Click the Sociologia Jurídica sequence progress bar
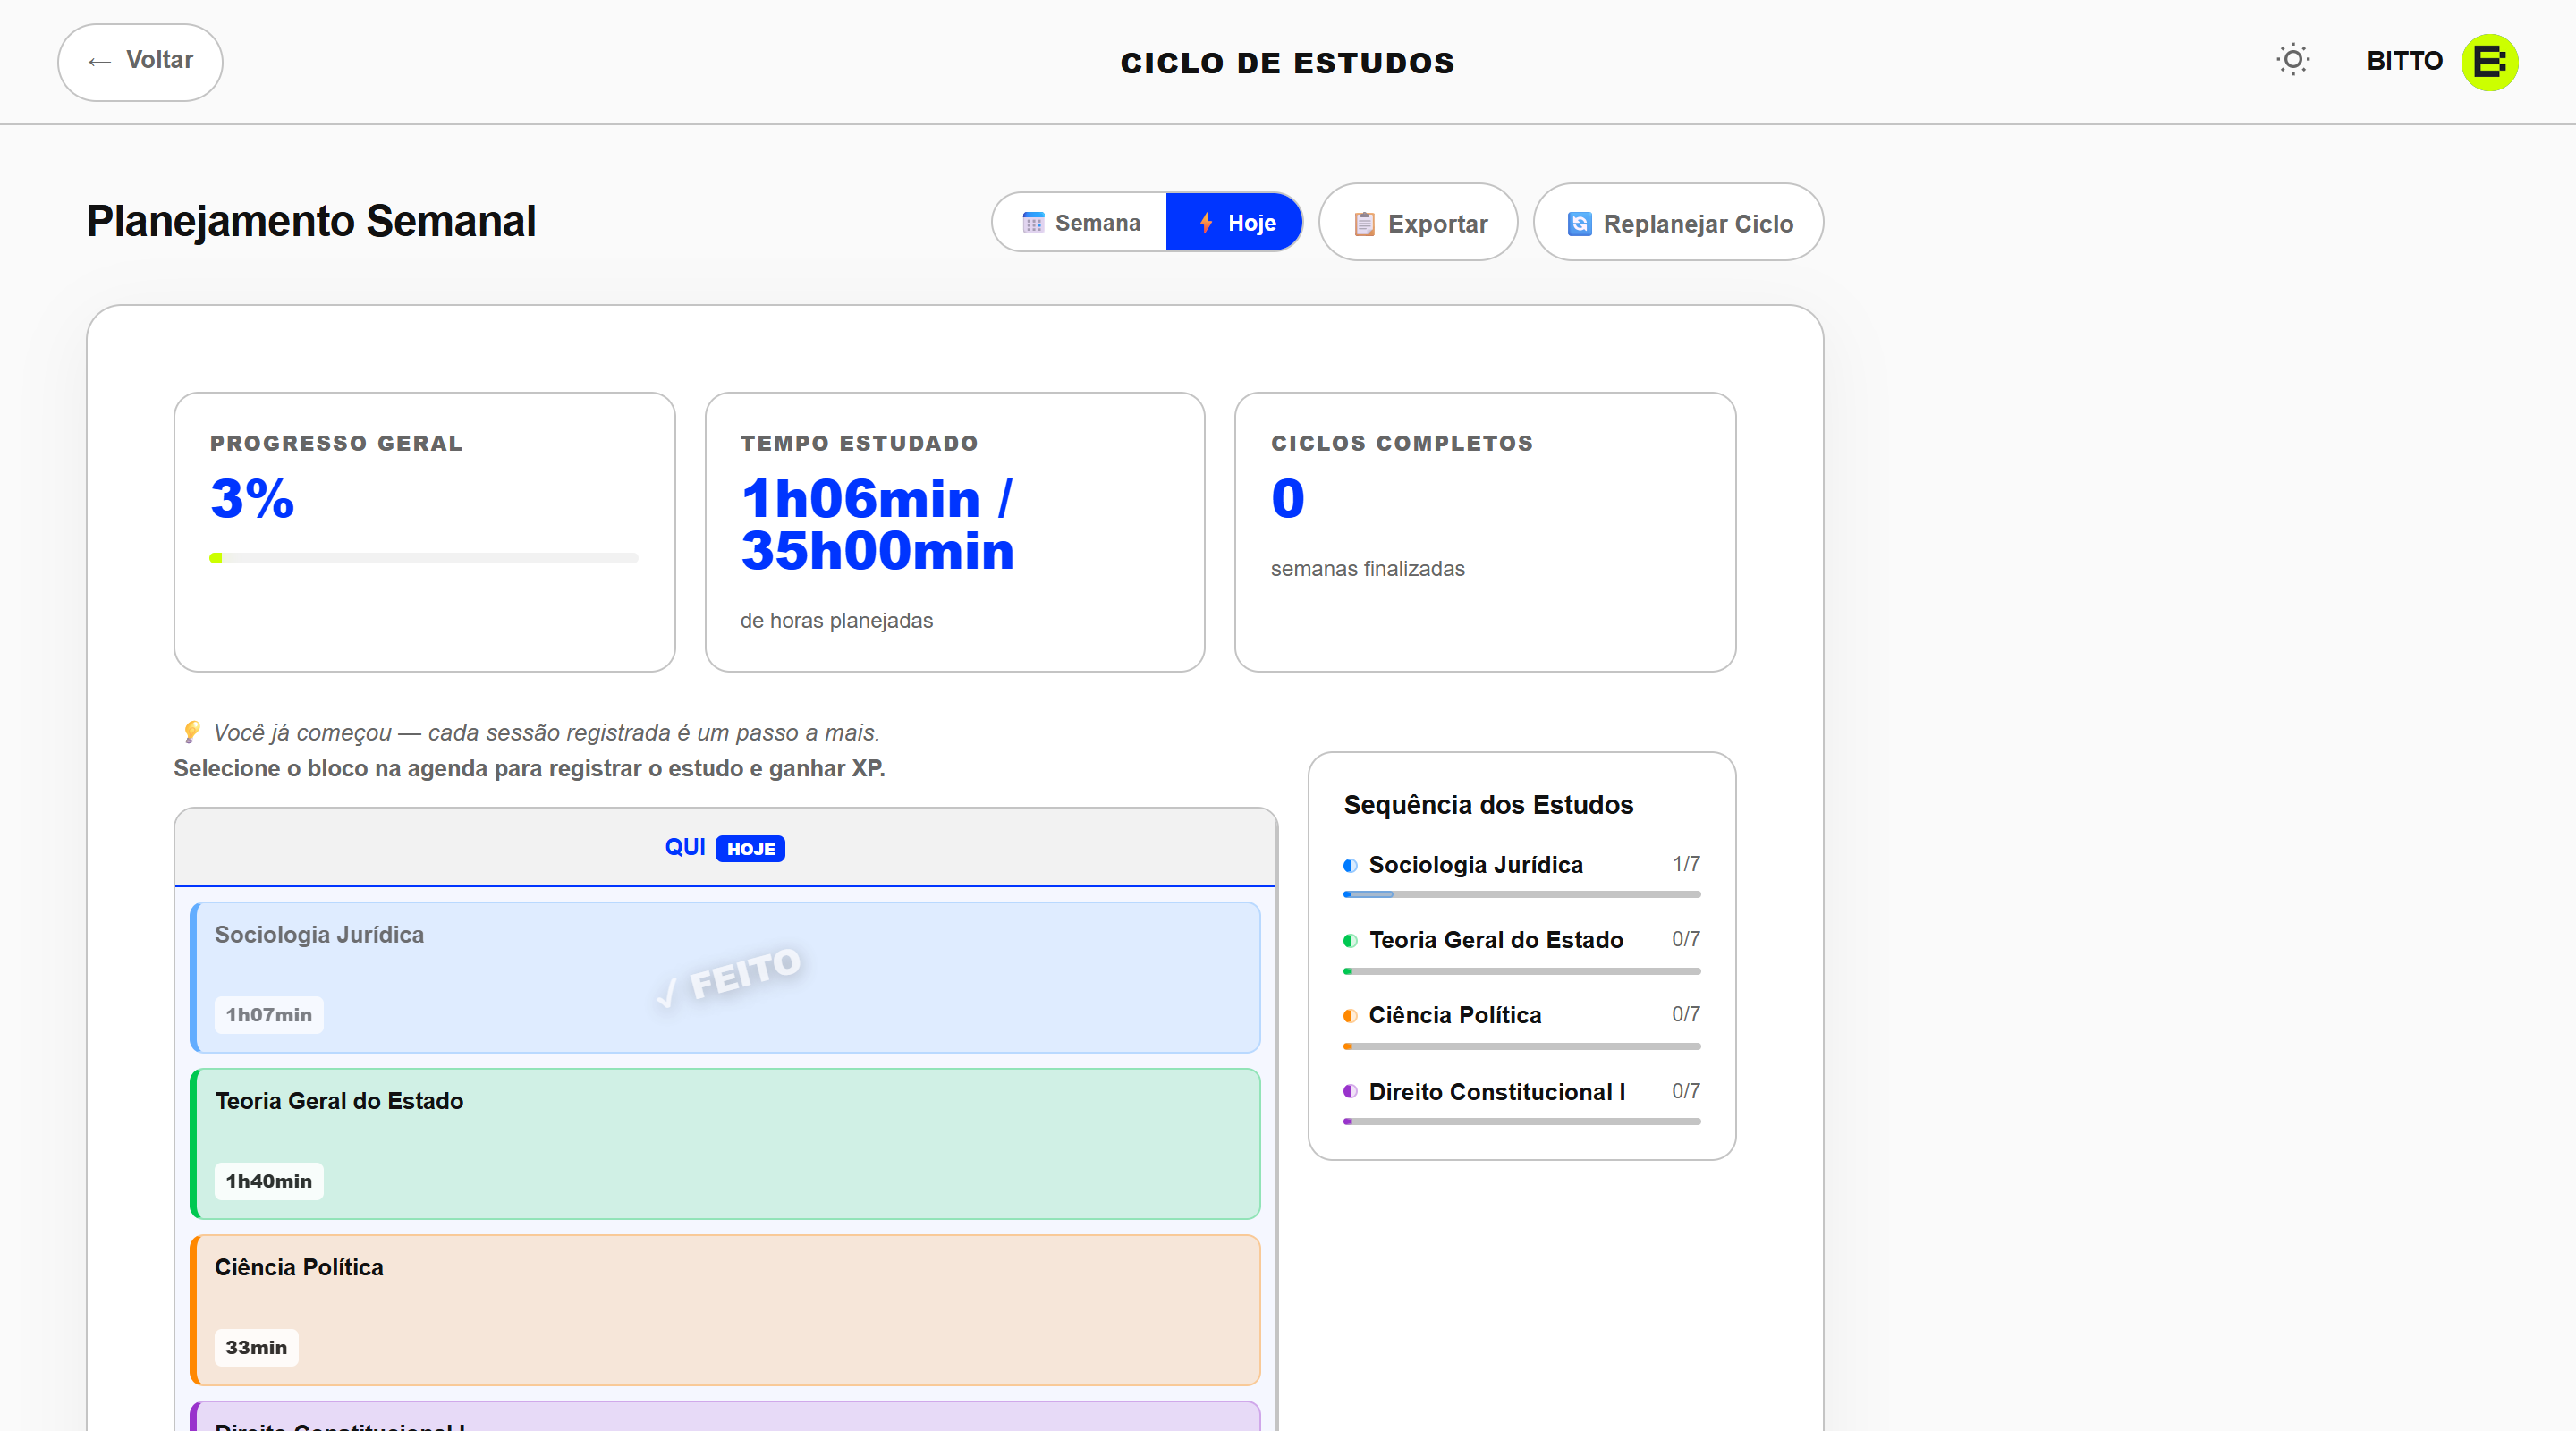2576x1431 pixels. [1521, 894]
